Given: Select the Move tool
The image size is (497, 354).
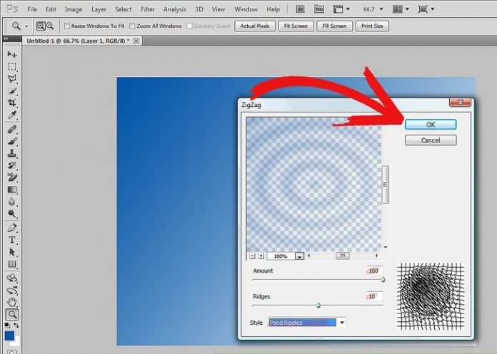Looking at the screenshot, I should pos(12,54).
